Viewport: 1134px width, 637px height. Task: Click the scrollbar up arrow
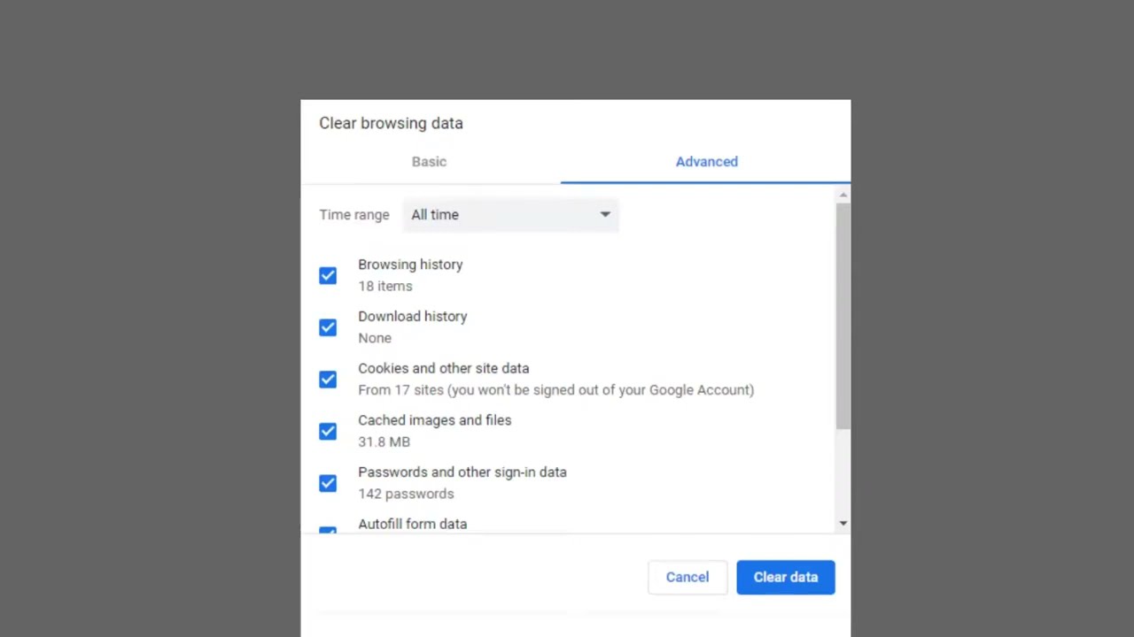point(843,195)
